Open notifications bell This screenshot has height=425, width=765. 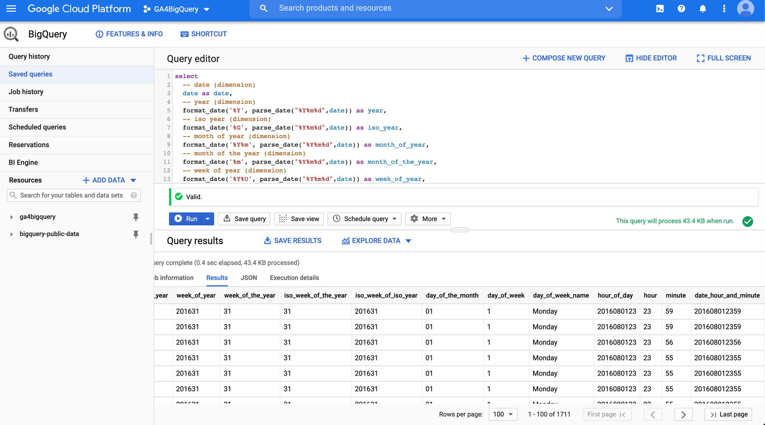tap(703, 8)
